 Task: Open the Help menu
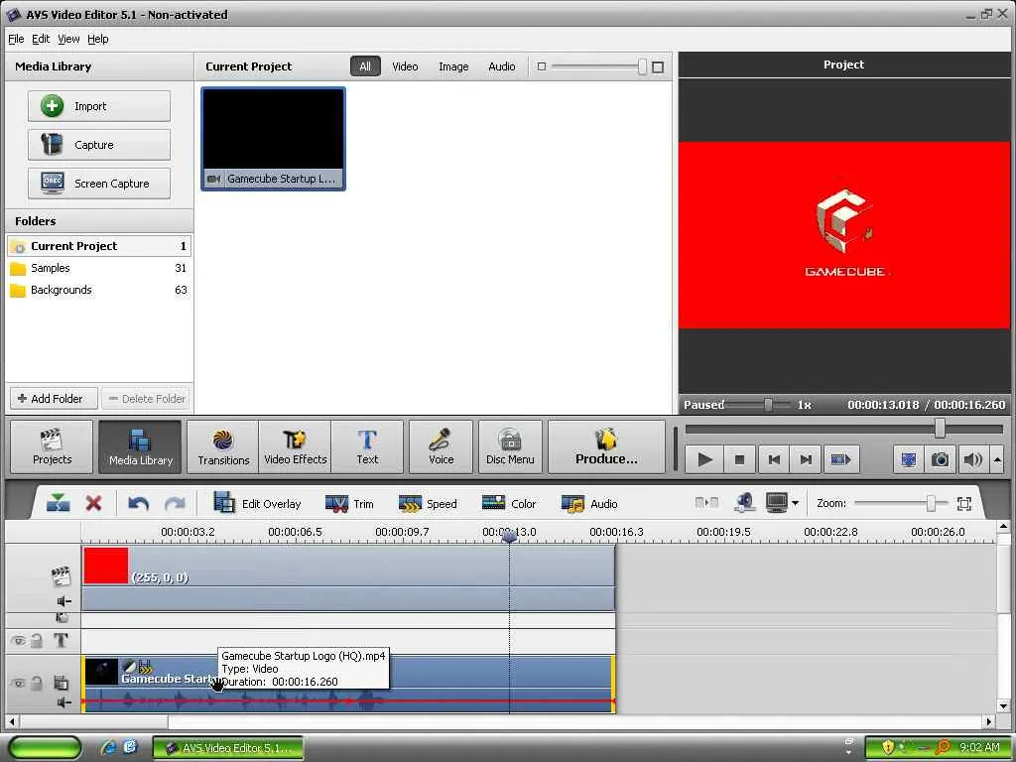point(98,39)
